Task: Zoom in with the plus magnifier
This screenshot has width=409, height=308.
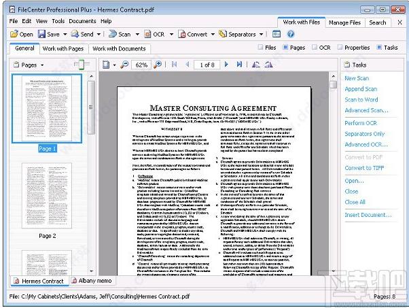Action: 158,65
